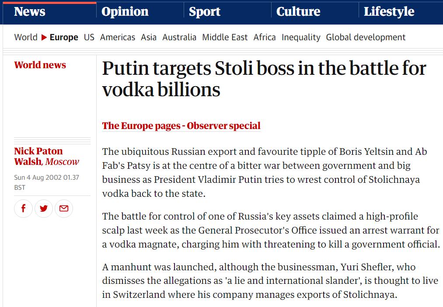
Task: Click the World subnav link
Action: (26, 38)
